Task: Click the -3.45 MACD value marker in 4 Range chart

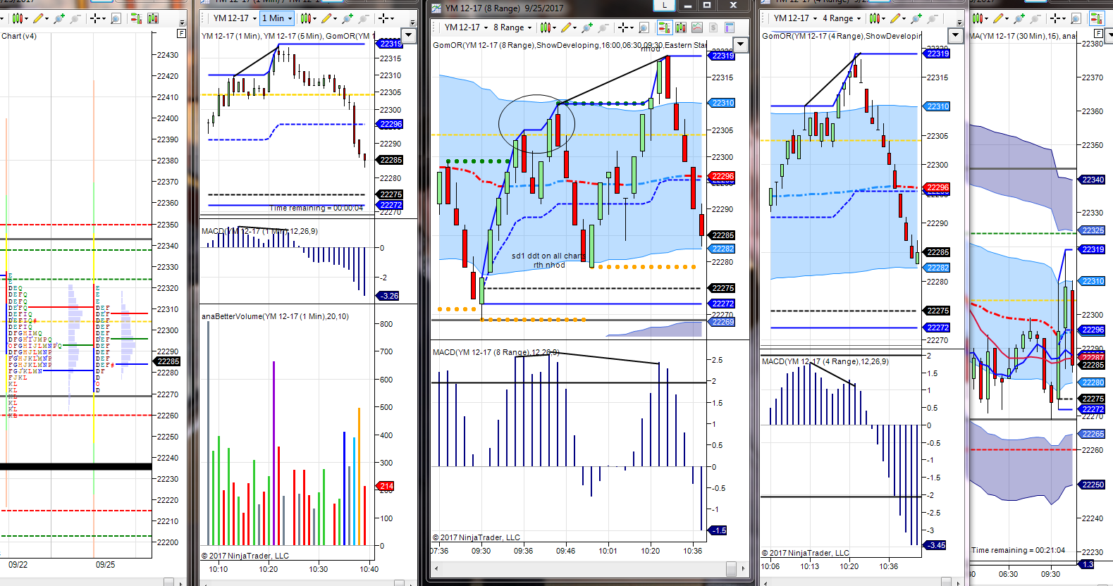Action: 935,545
